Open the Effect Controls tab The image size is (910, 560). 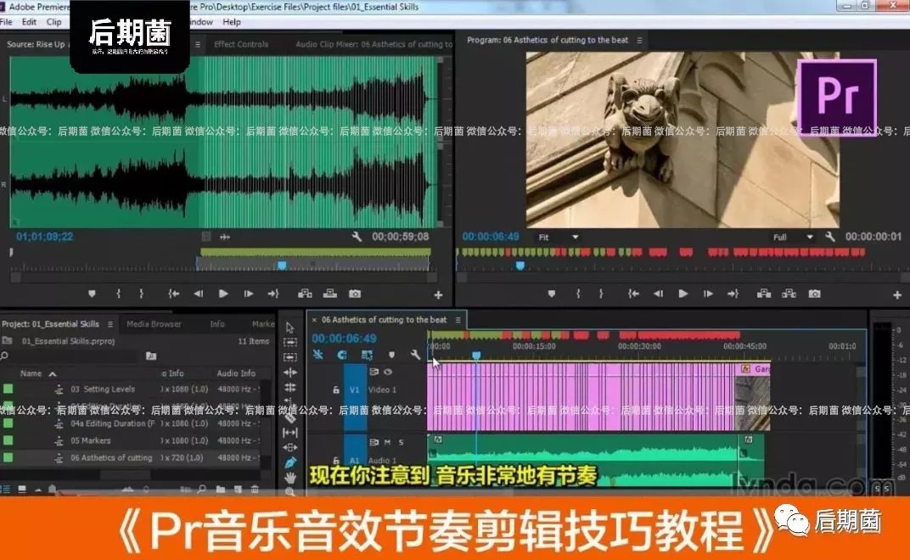(x=241, y=44)
